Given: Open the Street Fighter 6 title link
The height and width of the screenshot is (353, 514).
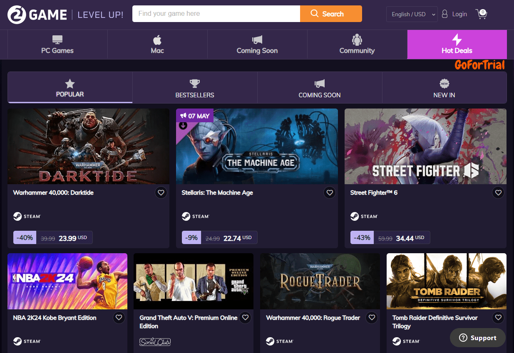Looking at the screenshot, I should coord(374,193).
